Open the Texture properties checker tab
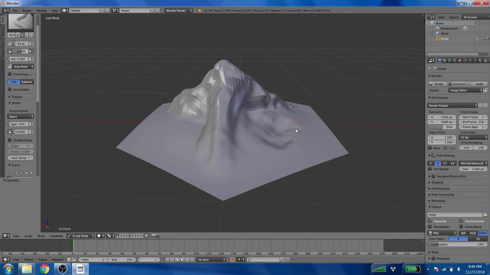The height and width of the screenshot is (275, 490). pyautogui.click(x=485, y=61)
